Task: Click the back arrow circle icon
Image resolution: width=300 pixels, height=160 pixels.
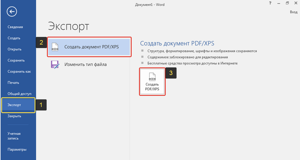Action: [x=12, y=12]
